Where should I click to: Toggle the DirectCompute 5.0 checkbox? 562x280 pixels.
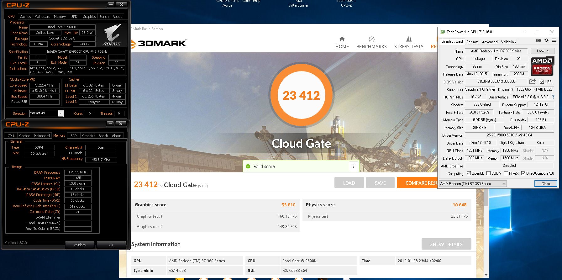click(x=523, y=173)
